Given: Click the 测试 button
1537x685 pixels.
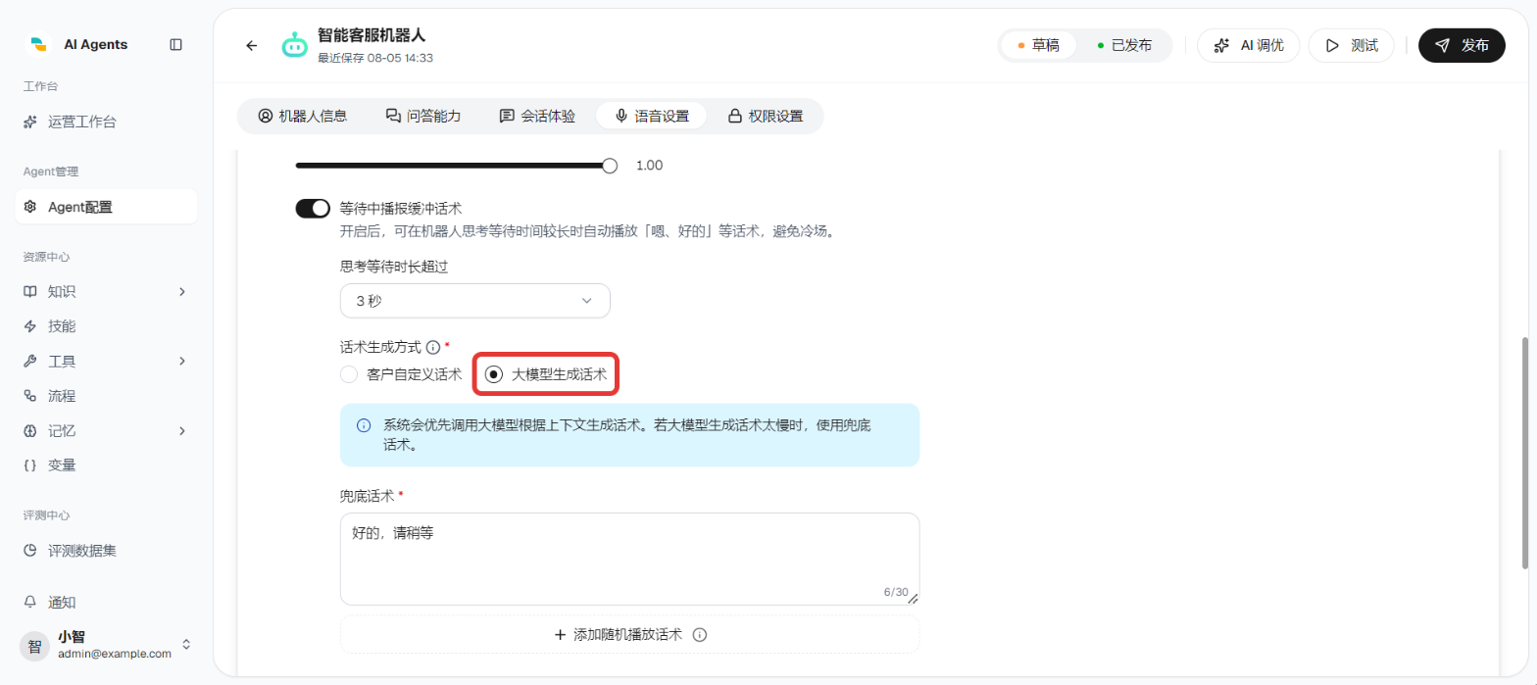Looking at the screenshot, I should pos(1351,45).
